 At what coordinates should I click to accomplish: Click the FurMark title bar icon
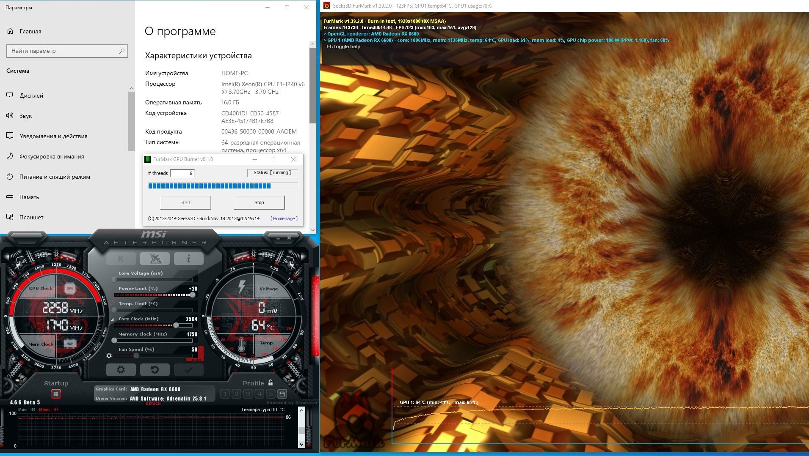click(327, 6)
